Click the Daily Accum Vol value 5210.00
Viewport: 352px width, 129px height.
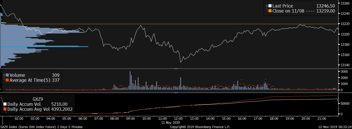click(x=59, y=104)
